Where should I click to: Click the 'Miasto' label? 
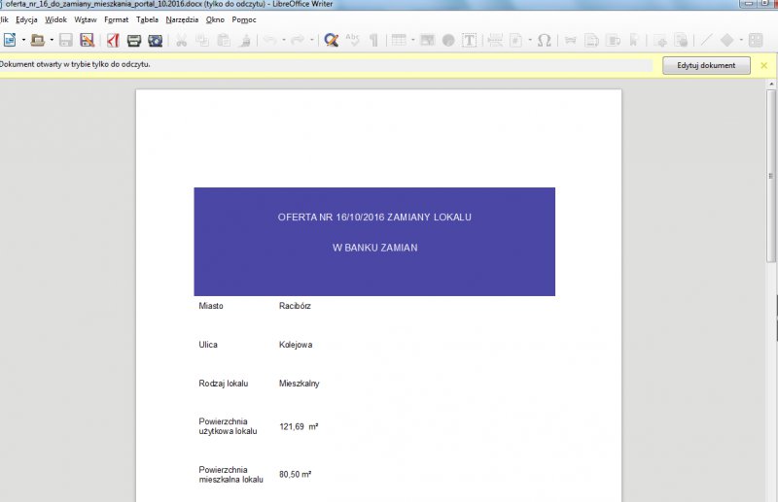pyautogui.click(x=211, y=306)
